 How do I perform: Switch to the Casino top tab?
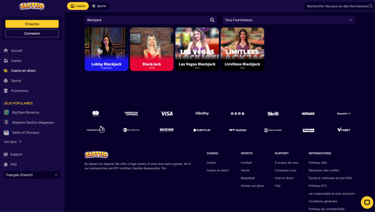78,6
